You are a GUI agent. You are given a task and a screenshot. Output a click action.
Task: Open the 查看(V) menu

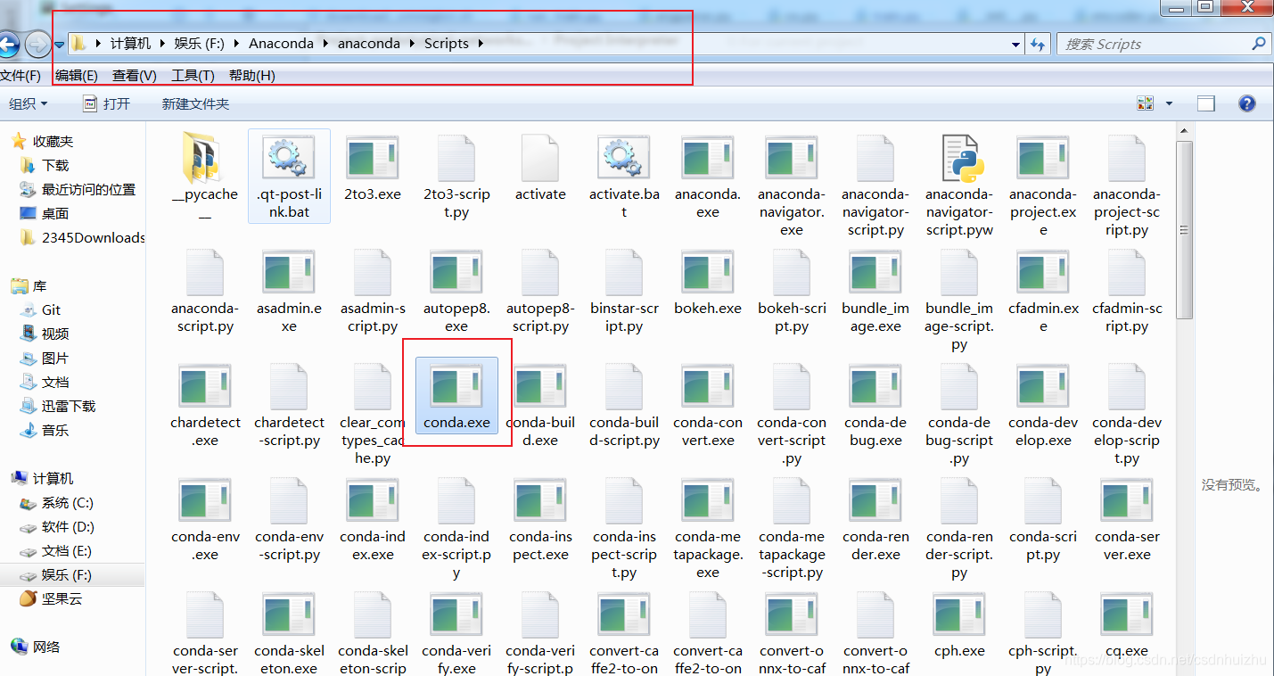[x=135, y=76]
